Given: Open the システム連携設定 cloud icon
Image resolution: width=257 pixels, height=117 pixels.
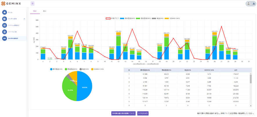Looking at the screenshot, I should pos(5,25).
